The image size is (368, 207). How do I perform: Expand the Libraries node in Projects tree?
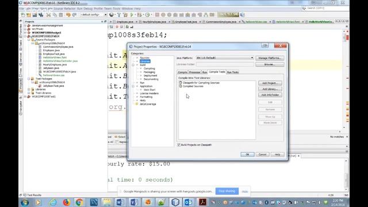[29, 90]
